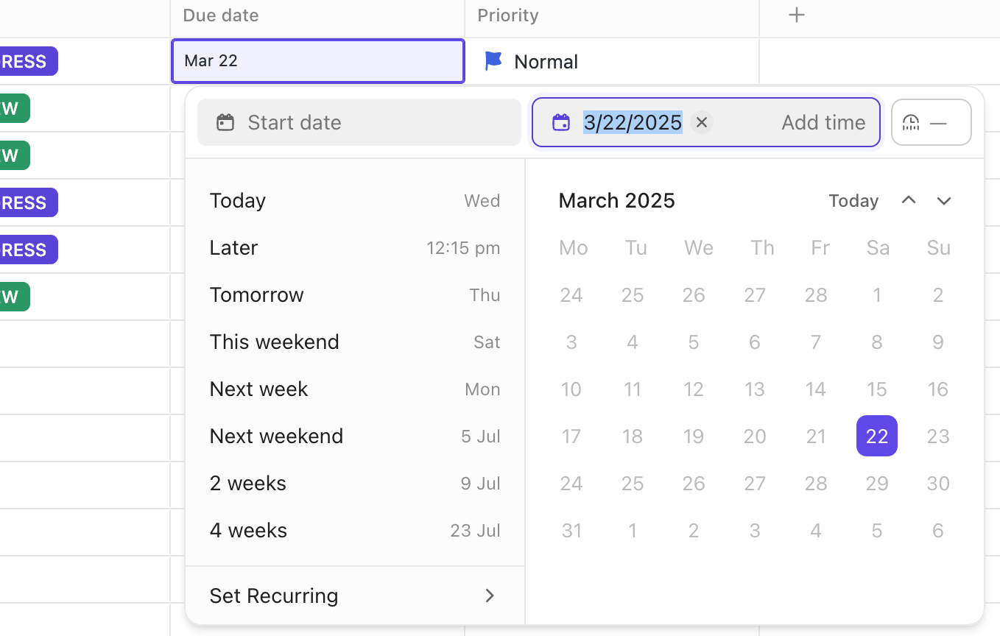Click the due date calendar icon
This screenshot has width=1000, height=636.
(x=561, y=122)
